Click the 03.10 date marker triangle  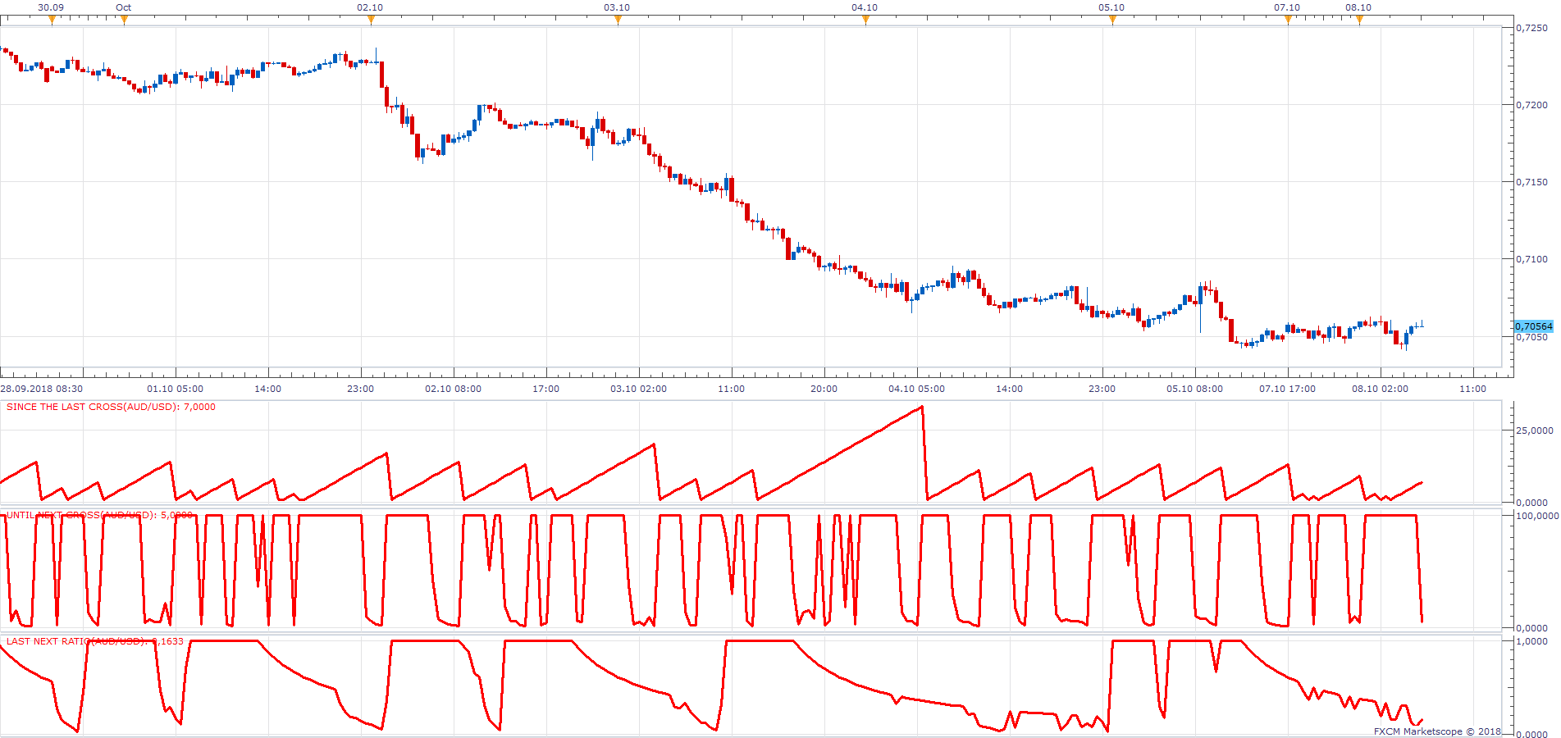pyautogui.click(x=618, y=20)
